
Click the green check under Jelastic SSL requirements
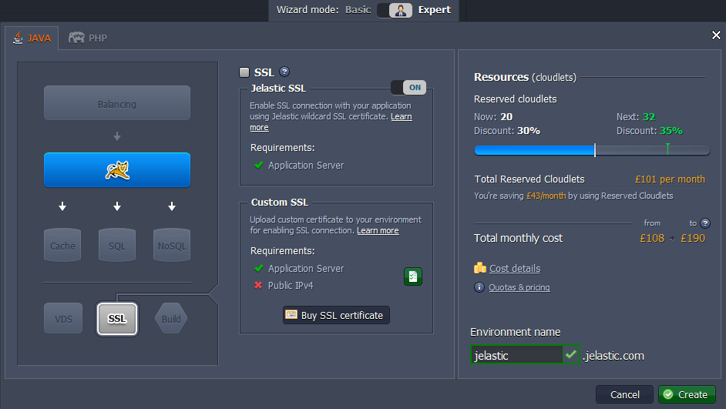tap(259, 165)
